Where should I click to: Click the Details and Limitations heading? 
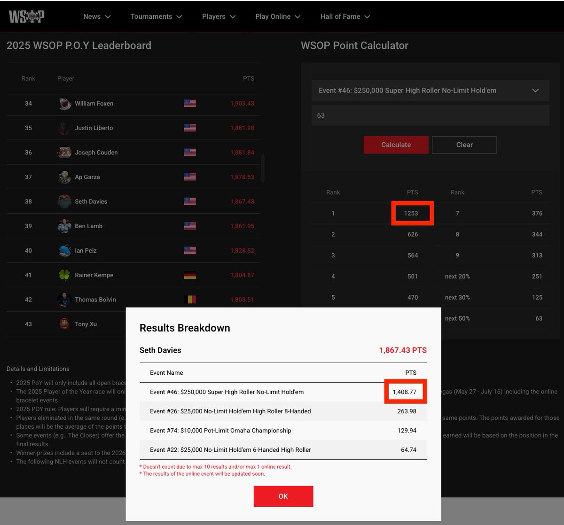[38, 369]
